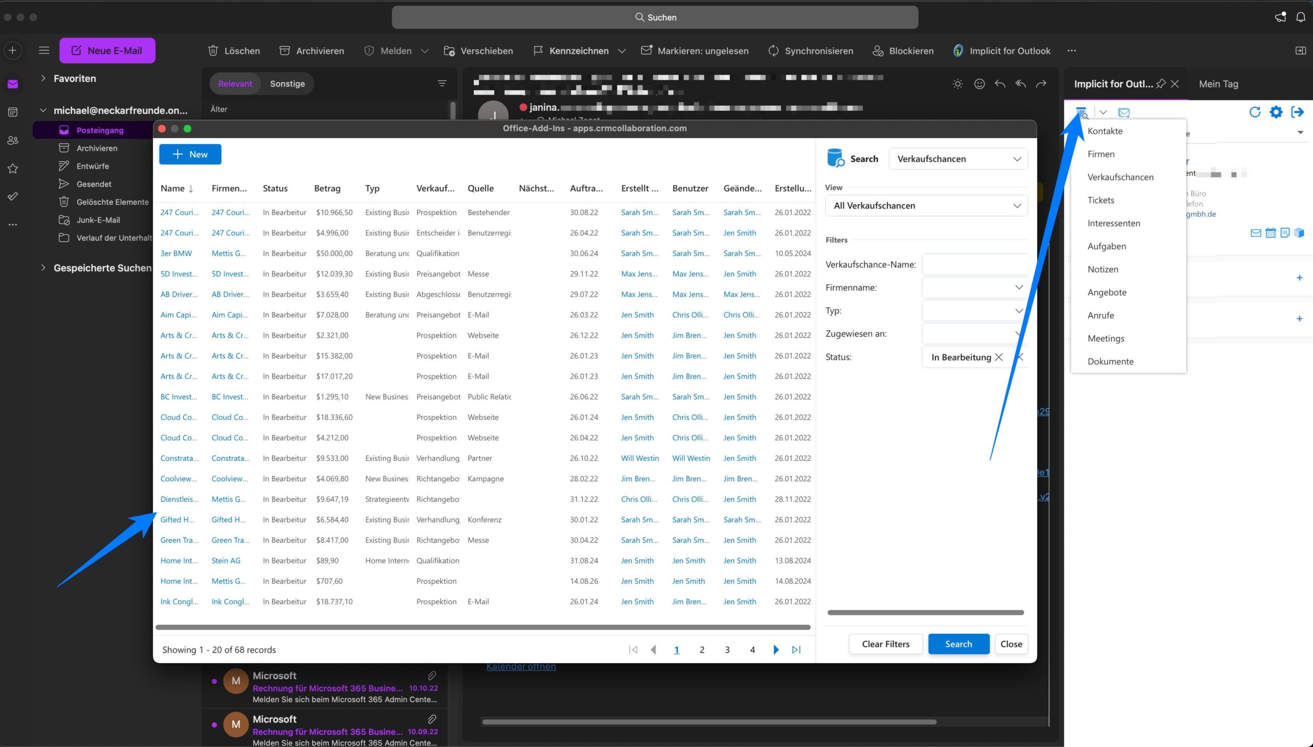Open People from the left sidebar
1313x747 pixels.
pyautogui.click(x=13, y=140)
